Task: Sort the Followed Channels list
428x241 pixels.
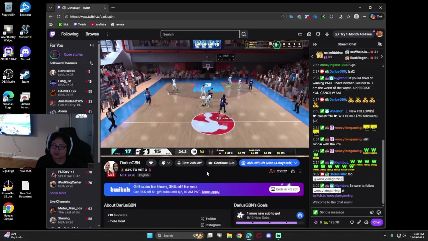Action: coord(91,63)
